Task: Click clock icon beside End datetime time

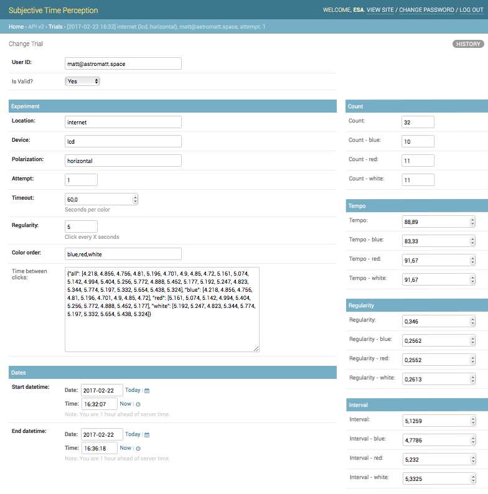Action: coord(138,449)
